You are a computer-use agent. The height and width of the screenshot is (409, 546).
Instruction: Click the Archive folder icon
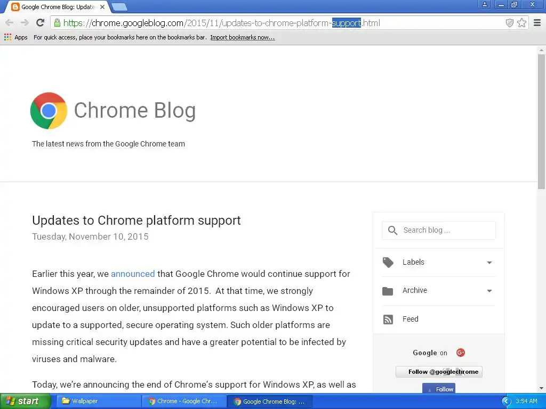[388, 291]
